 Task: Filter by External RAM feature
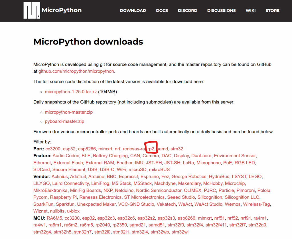(x=100, y=163)
